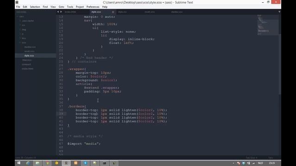The image size is (296, 166).
Task: Open the Windows Start button
Action: [x=19, y=163]
